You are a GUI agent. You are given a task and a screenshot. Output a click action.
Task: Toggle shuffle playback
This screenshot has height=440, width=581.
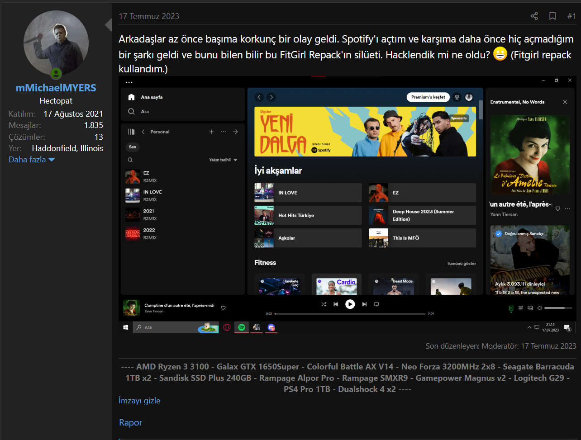[324, 304]
